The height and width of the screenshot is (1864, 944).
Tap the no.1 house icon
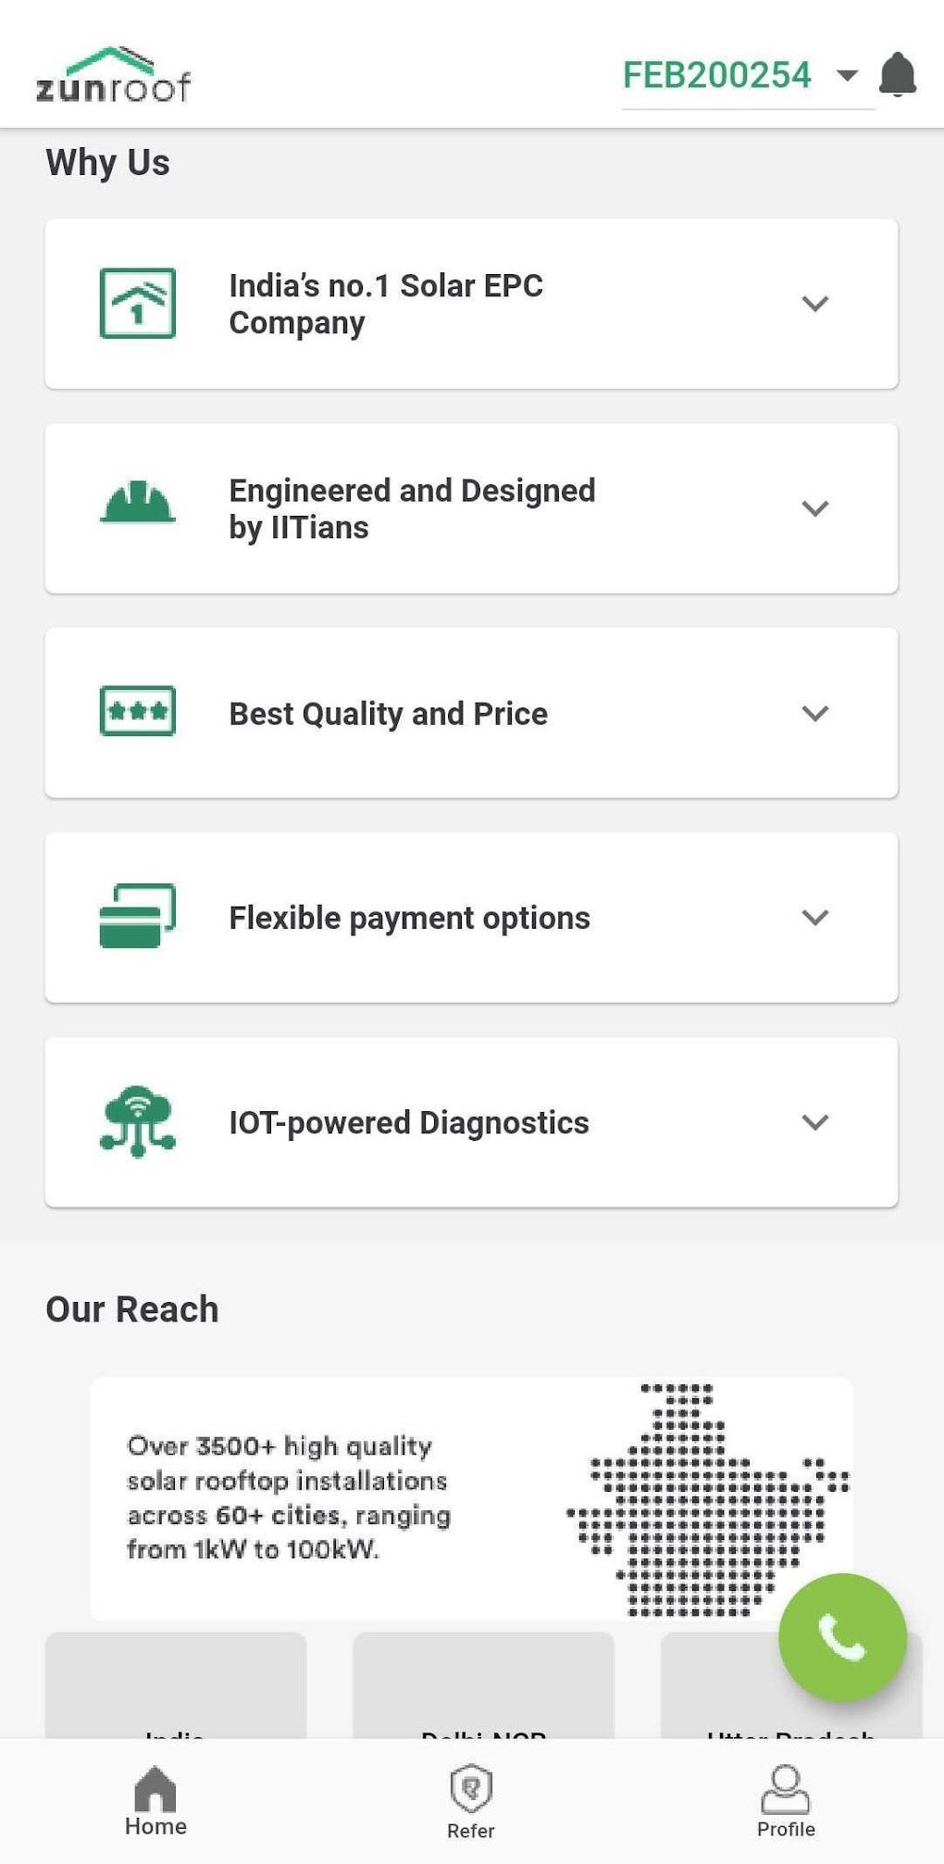(137, 303)
